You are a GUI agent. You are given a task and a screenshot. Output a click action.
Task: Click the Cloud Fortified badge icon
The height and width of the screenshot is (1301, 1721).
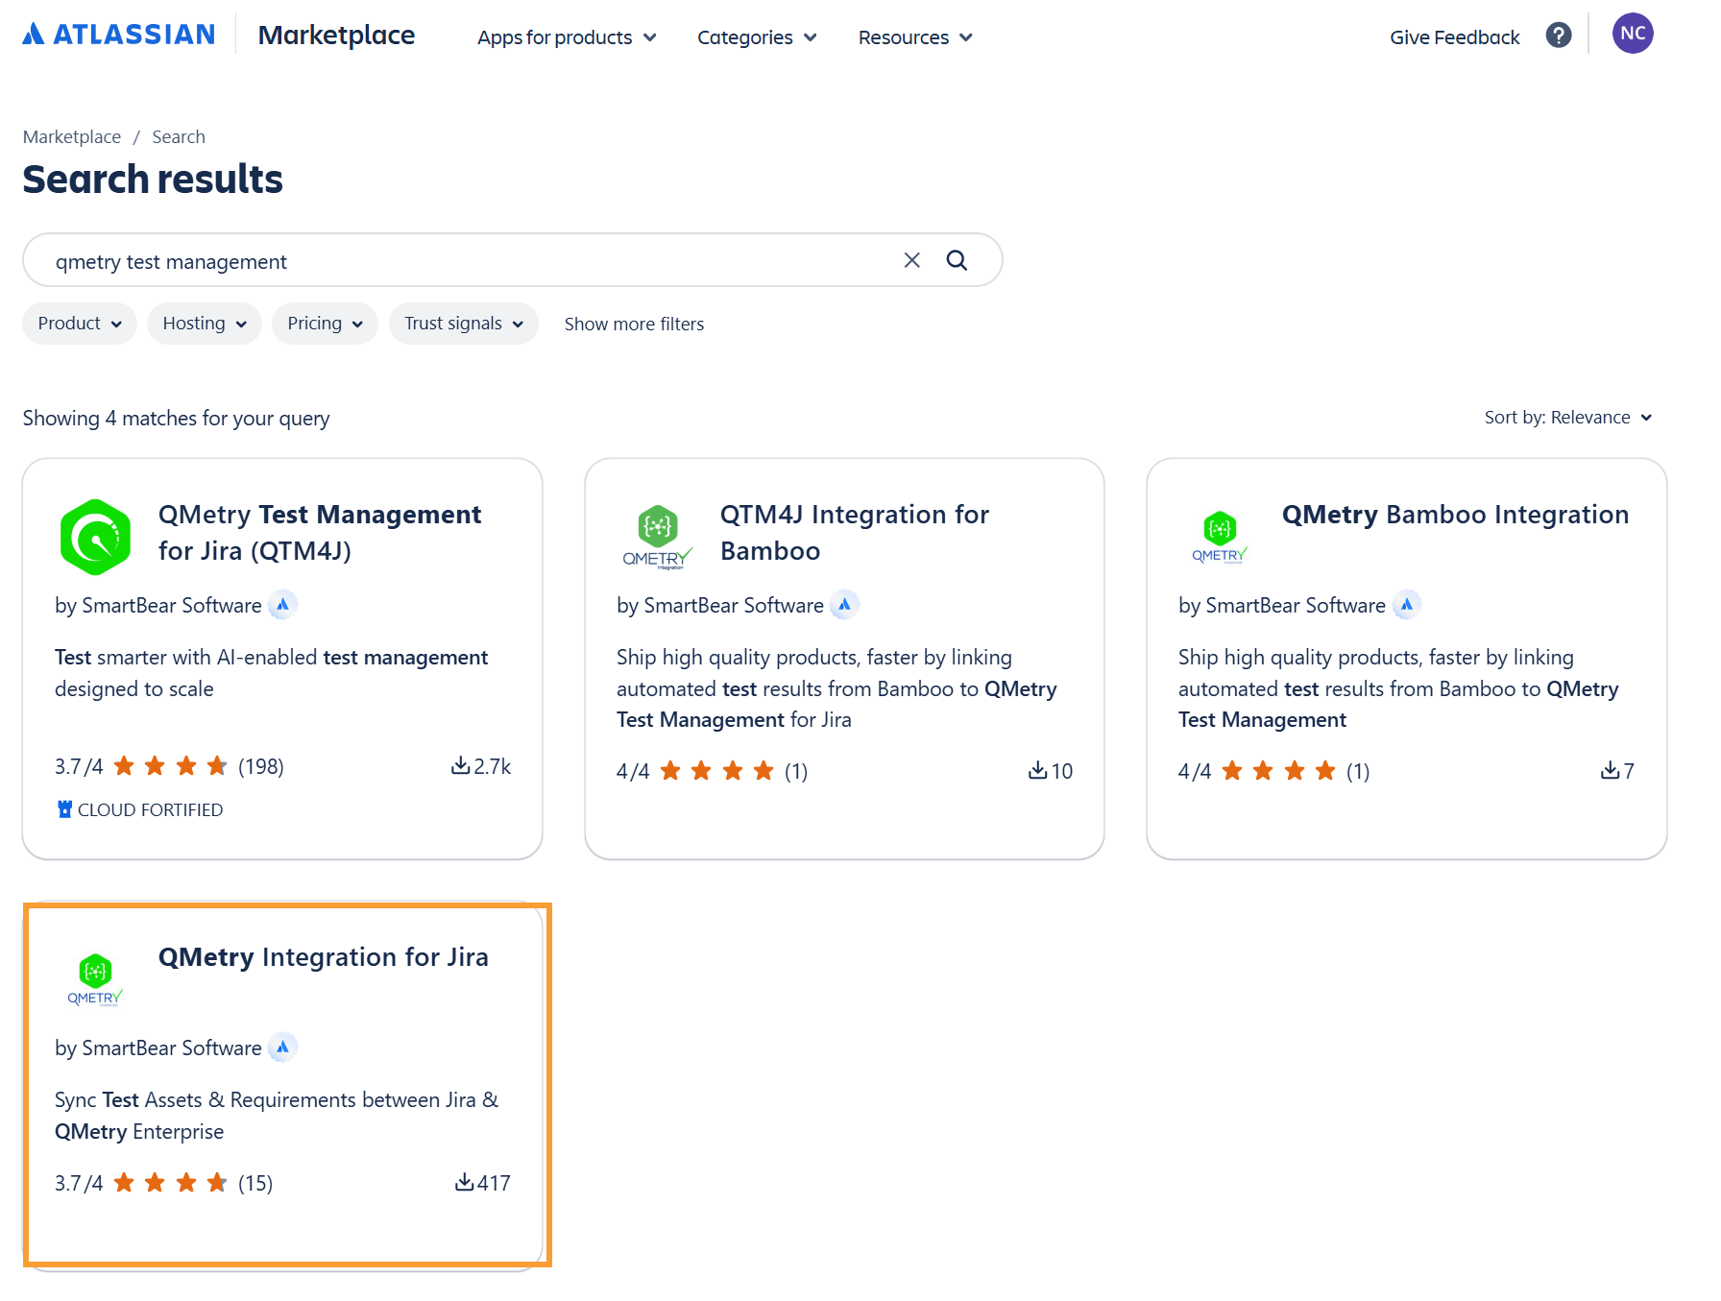point(64,809)
